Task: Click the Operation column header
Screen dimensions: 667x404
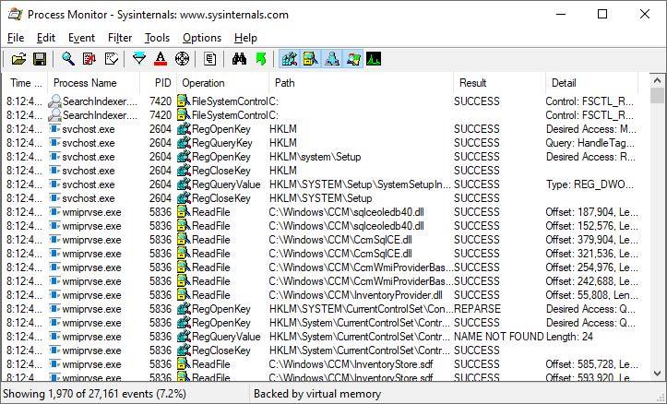Action: [x=222, y=83]
